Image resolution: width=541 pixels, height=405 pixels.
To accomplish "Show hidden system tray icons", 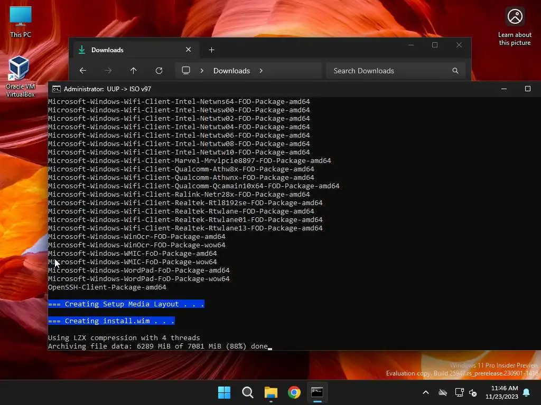I will 426,392.
